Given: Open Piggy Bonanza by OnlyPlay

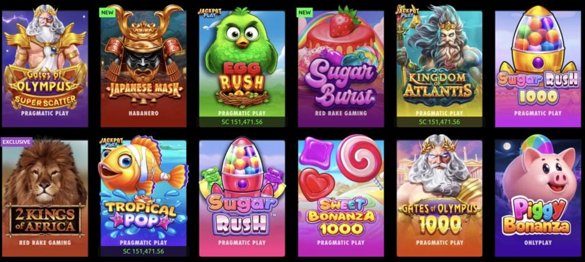Looking at the screenshot, I should (538, 196).
